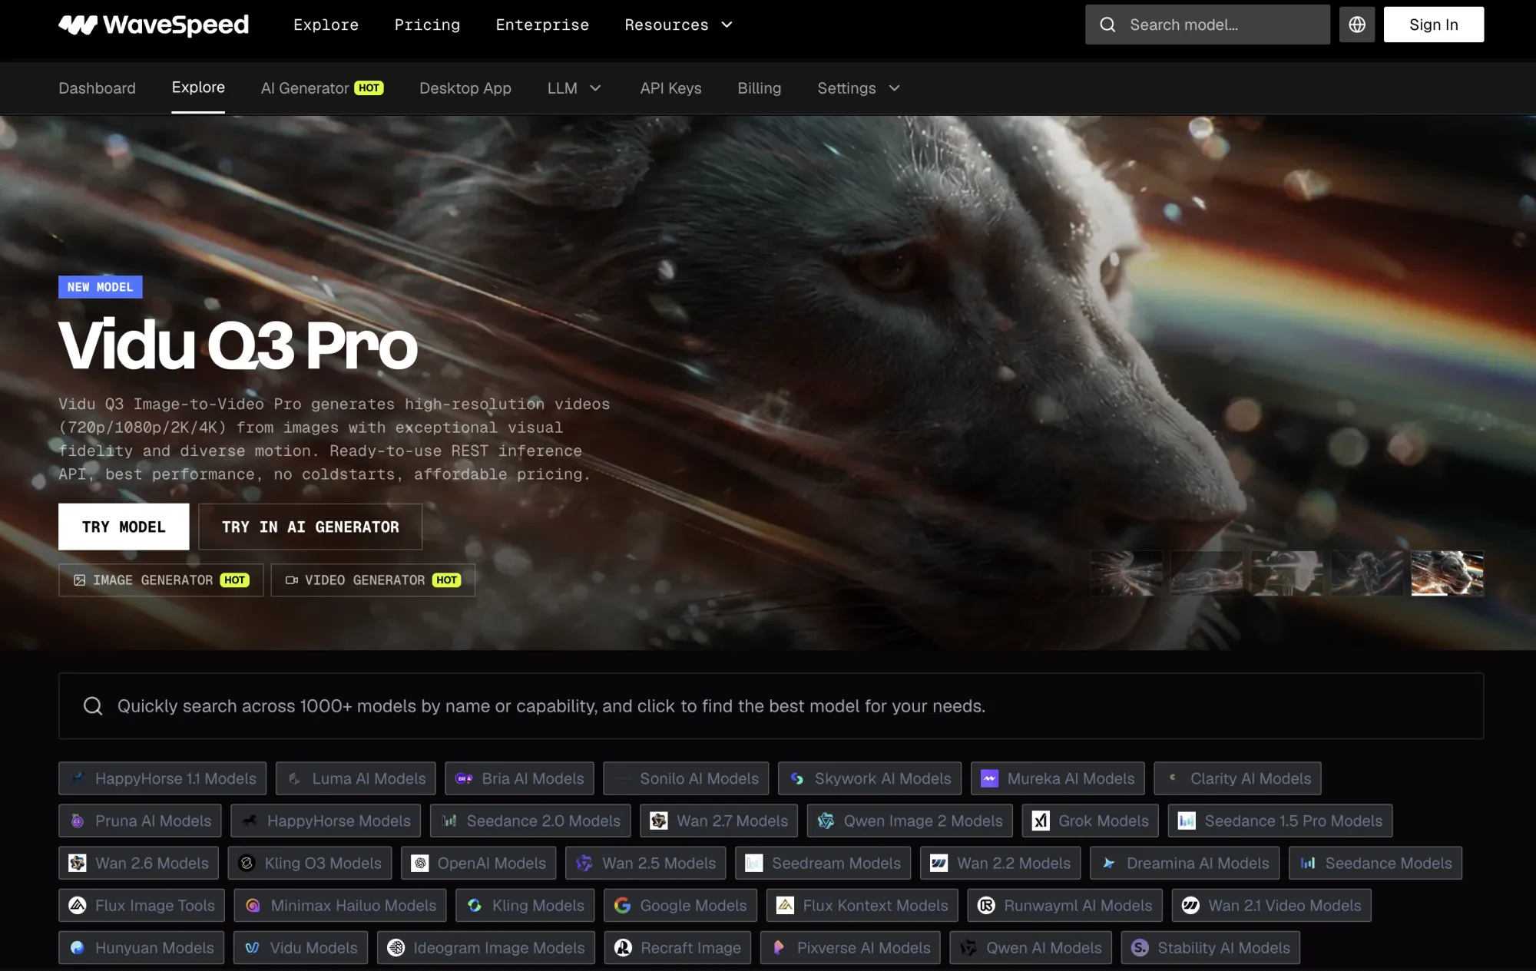Focus the 1000+ models search field
The height and width of the screenshot is (971, 1536).
[771, 706]
